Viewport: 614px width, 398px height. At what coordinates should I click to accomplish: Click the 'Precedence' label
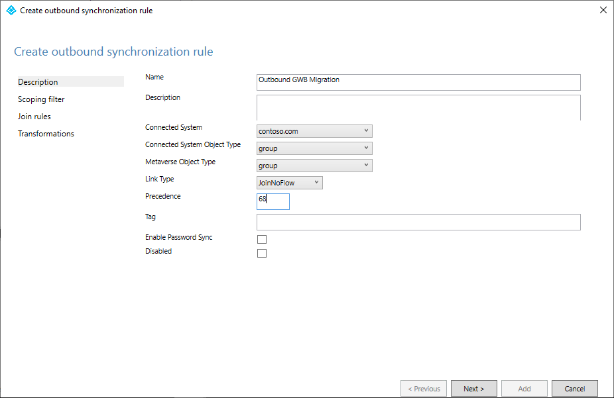[163, 196]
